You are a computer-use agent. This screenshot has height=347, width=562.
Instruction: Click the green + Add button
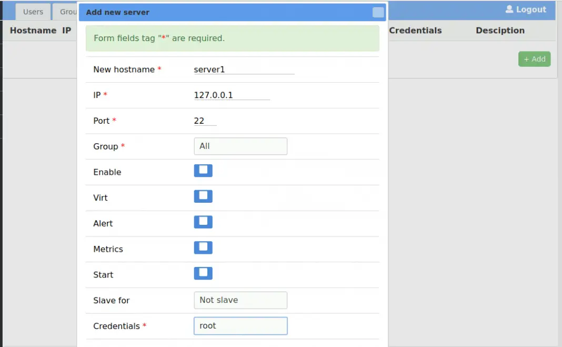point(534,59)
